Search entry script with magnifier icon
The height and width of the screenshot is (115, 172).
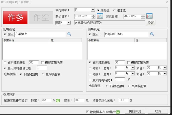point(69,34)
